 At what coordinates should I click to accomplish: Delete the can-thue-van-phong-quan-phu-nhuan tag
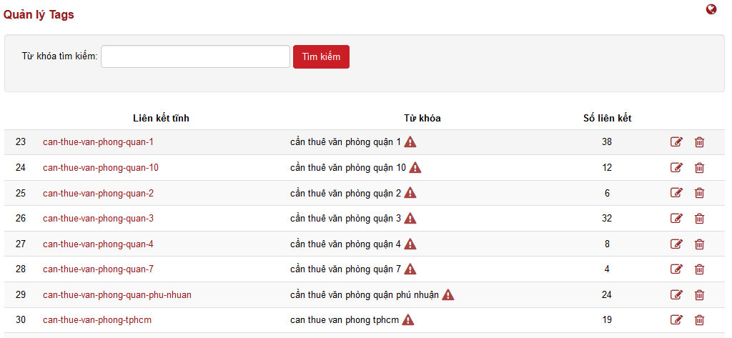(x=699, y=294)
